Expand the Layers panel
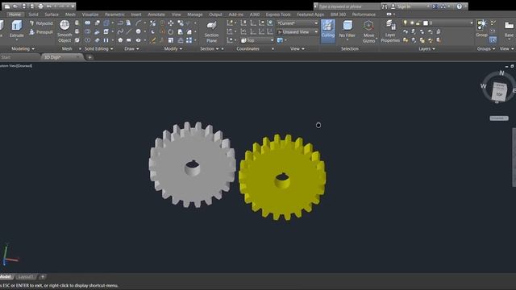Screen dimensions: 516x290 [427, 48]
